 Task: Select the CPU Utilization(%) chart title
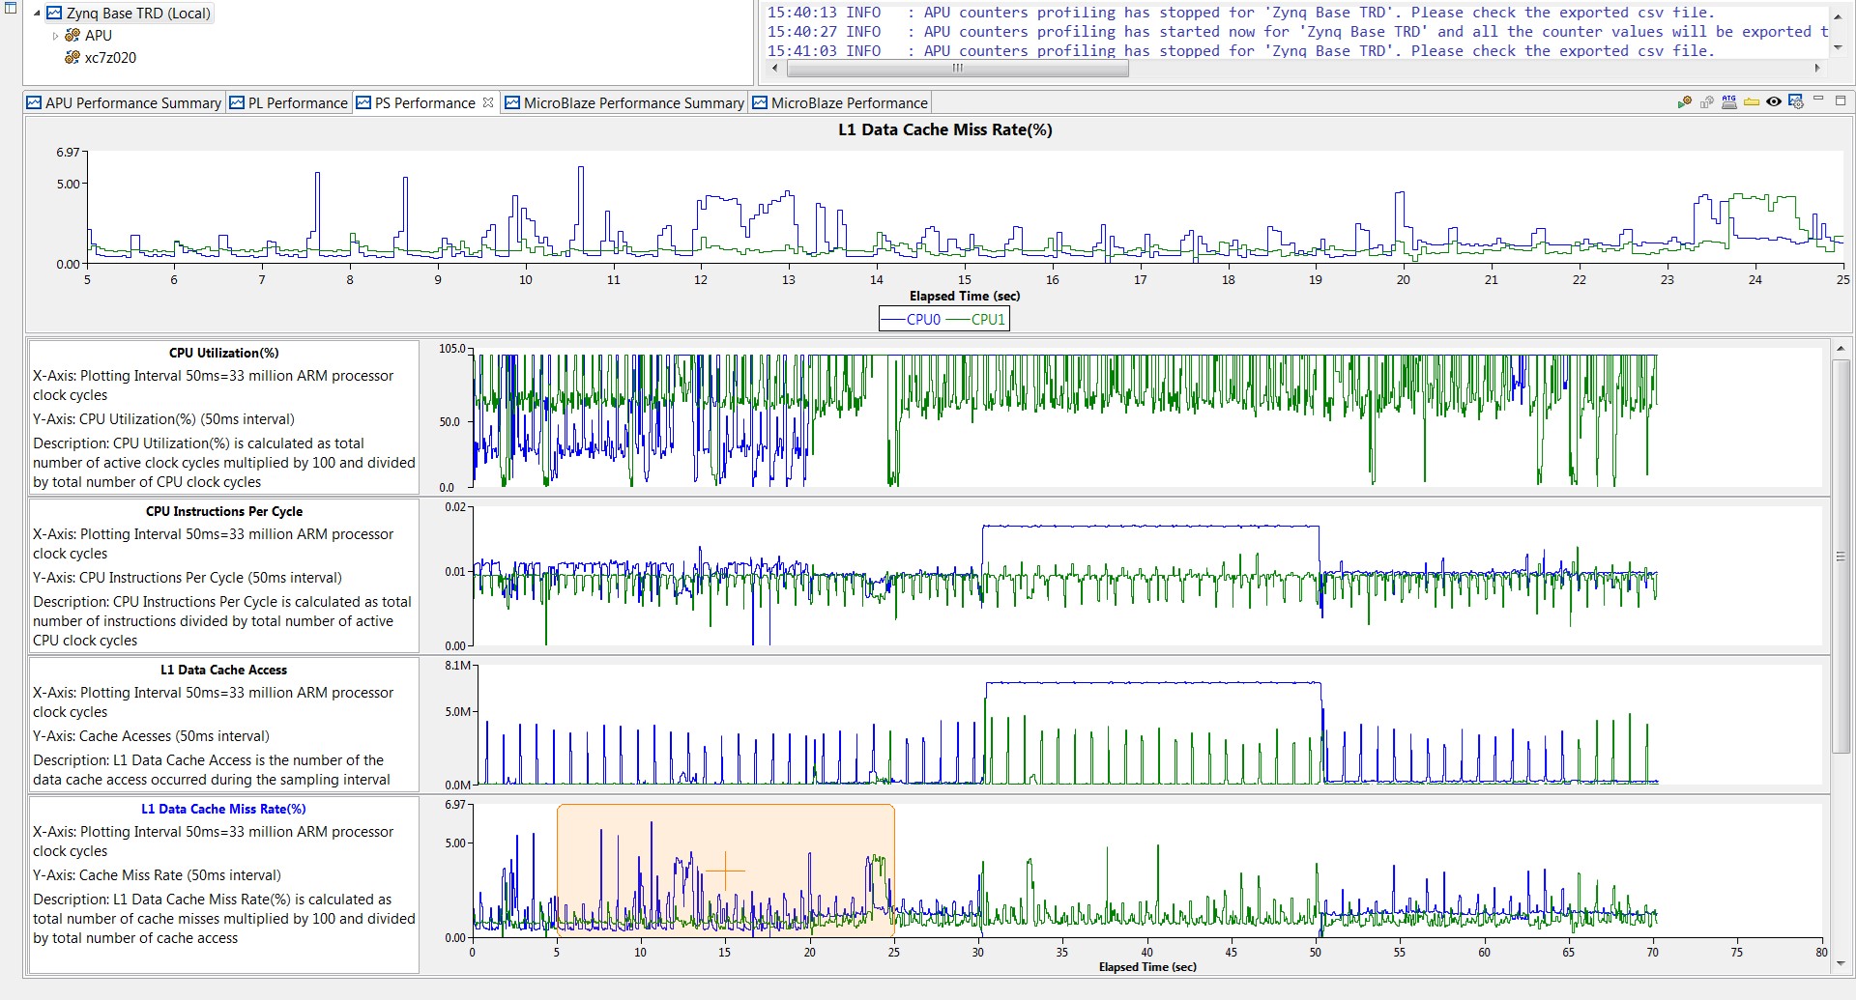[224, 353]
